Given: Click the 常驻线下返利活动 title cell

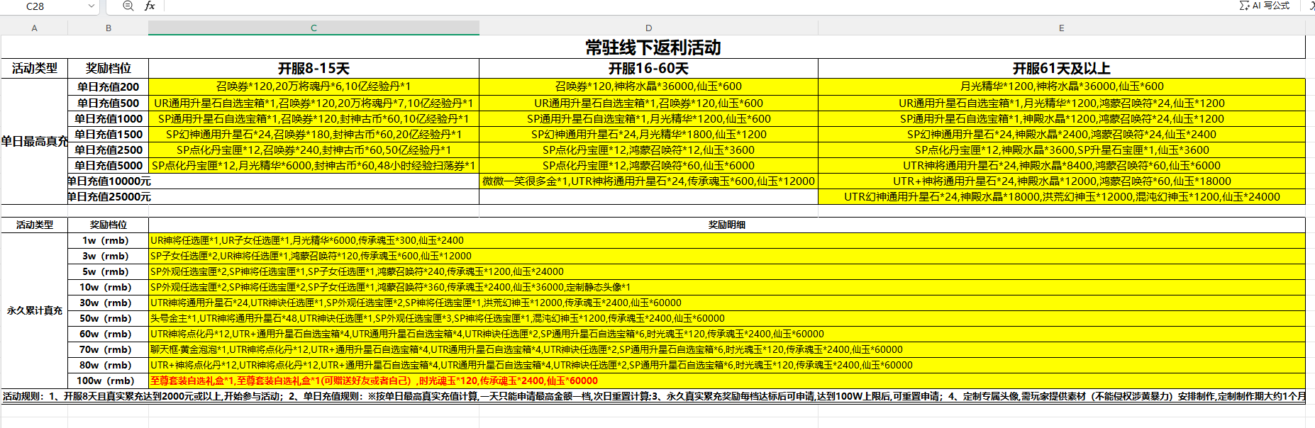Looking at the screenshot, I should 653,47.
